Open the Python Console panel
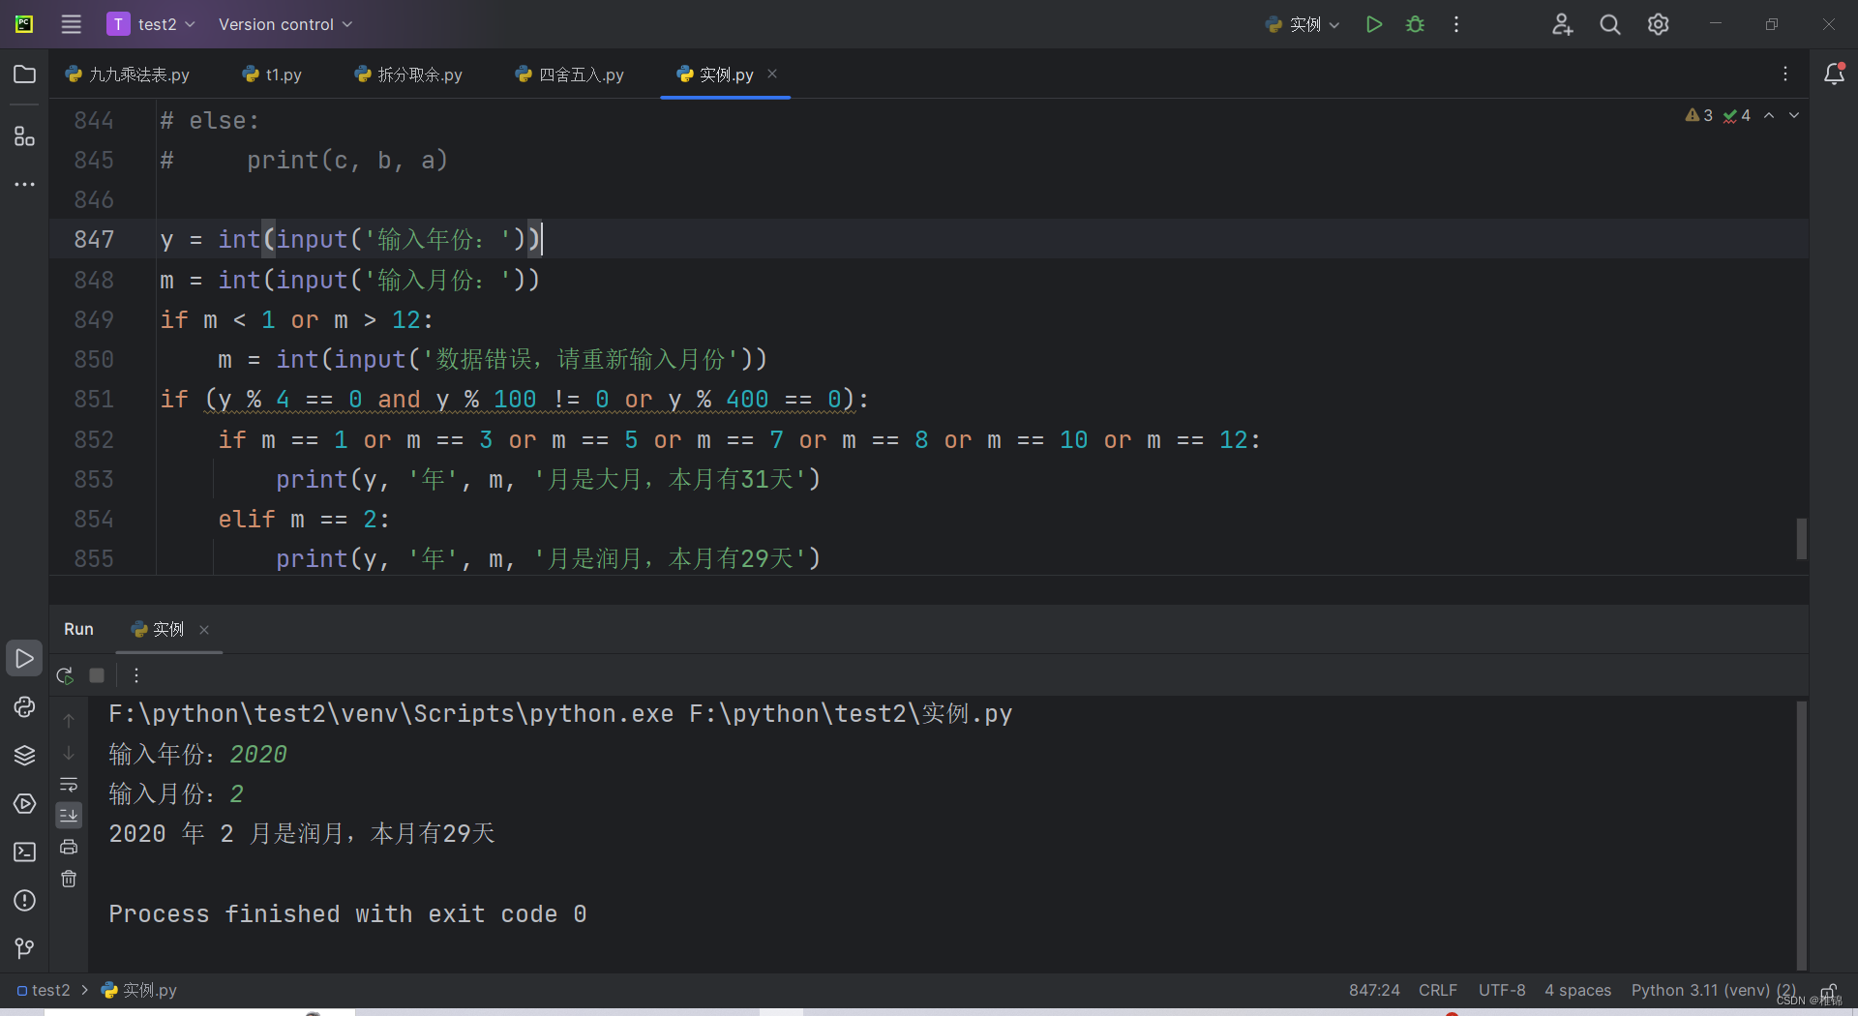The height and width of the screenshot is (1016, 1858). coord(24,707)
